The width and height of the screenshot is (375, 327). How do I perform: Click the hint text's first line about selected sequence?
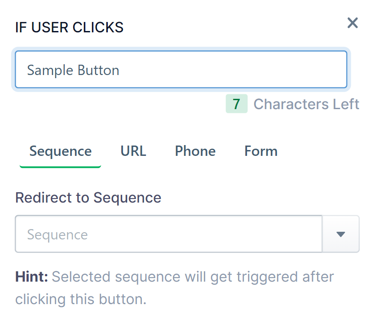(x=193, y=277)
